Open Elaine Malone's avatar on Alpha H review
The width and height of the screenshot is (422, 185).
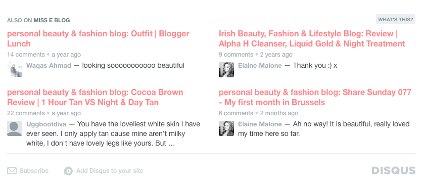point(226,69)
